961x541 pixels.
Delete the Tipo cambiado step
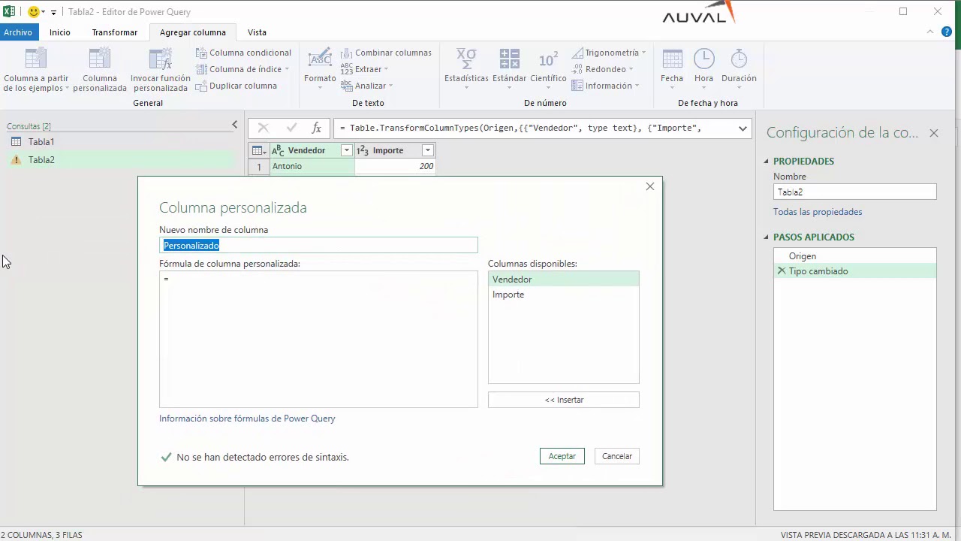click(782, 270)
